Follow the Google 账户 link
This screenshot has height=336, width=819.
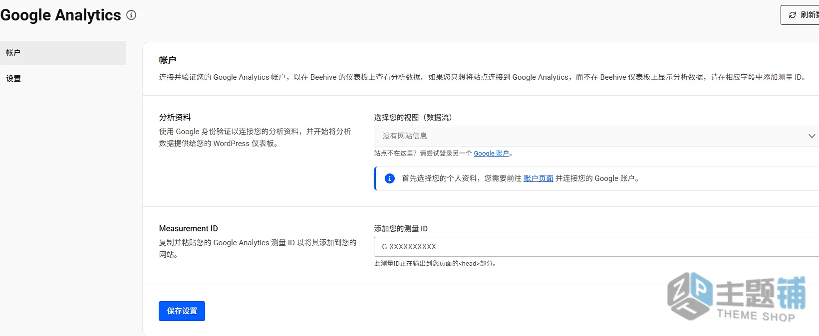491,154
